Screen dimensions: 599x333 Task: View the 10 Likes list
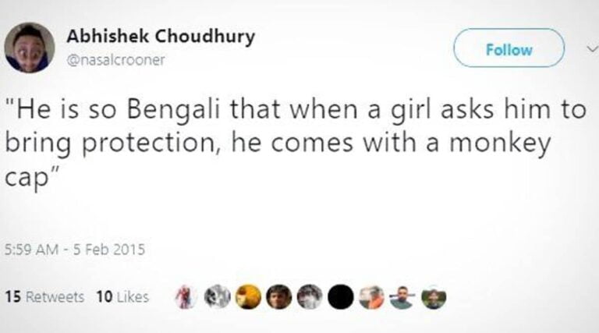(x=122, y=296)
